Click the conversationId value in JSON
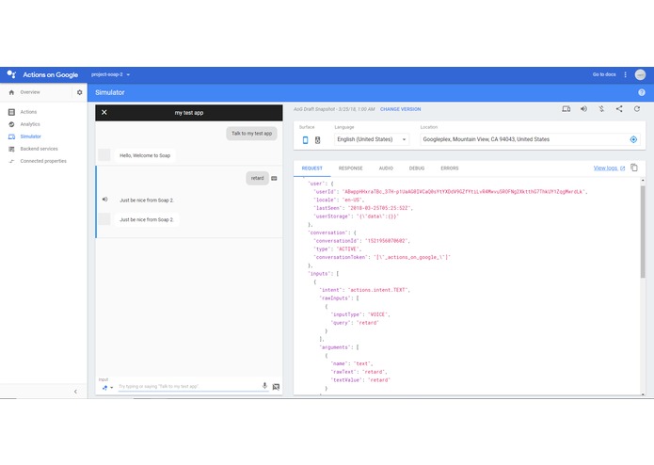This screenshot has height=465, width=654. click(x=388, y=241)
